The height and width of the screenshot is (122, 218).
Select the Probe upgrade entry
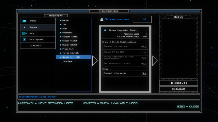tap(74, 49)
